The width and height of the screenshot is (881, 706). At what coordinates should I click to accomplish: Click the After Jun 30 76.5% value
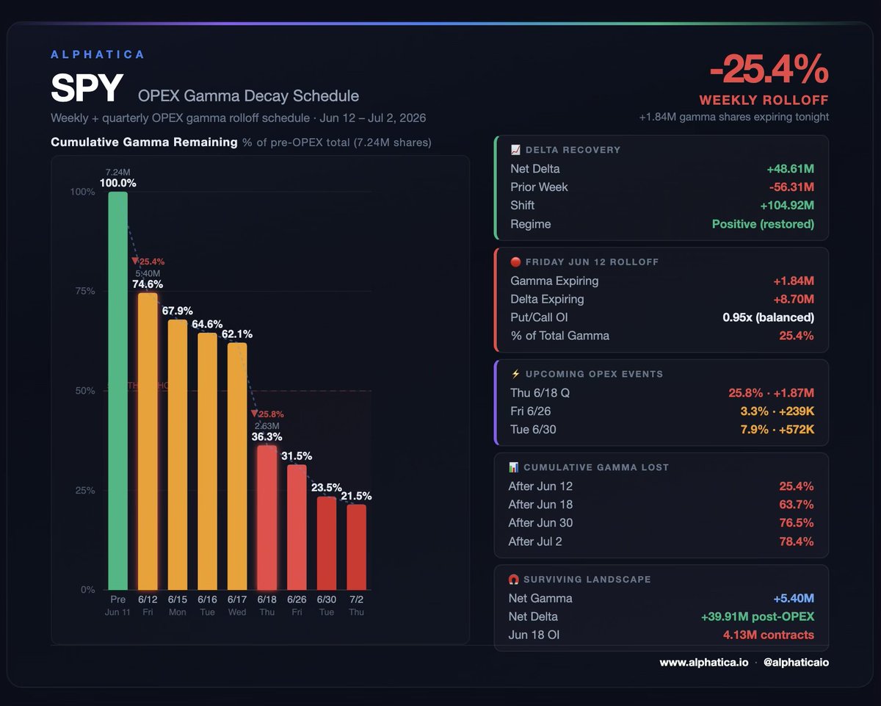point(797,522)
